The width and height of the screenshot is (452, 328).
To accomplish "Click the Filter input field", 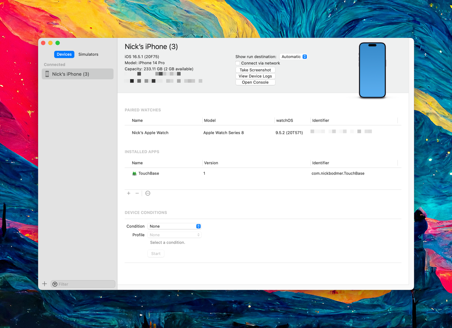I will point(83,284).
